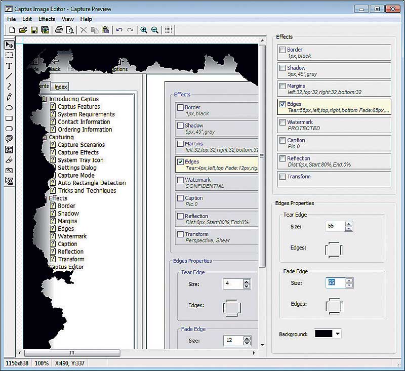Open a file using the folder icon
The height and width of the screenshot is (371, 405).
tap(23, 30)
